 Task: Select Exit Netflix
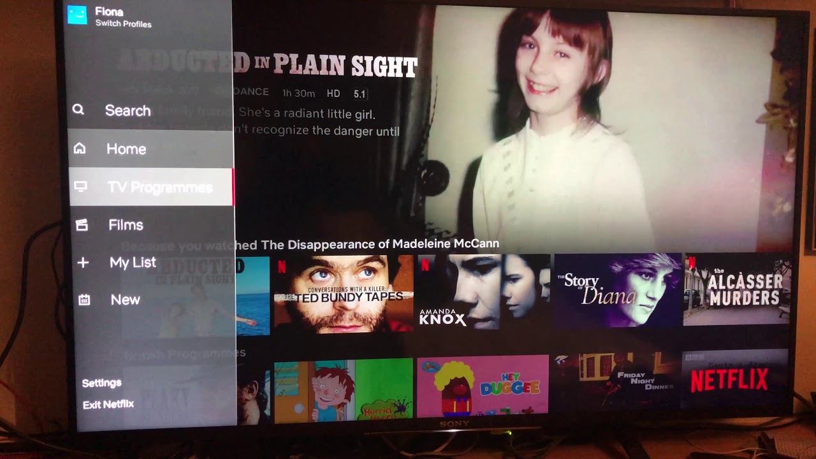tap(108, 404)
